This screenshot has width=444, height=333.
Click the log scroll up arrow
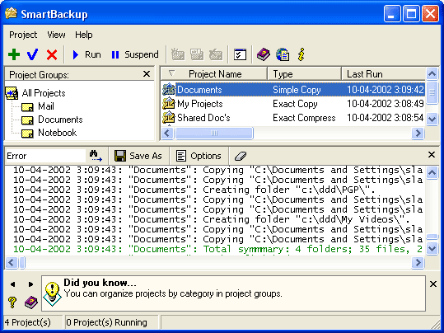[x=432, y=172]
